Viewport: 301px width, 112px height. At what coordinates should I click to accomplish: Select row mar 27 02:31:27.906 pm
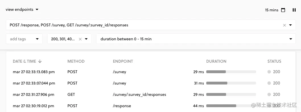click(x=151, y=94)
